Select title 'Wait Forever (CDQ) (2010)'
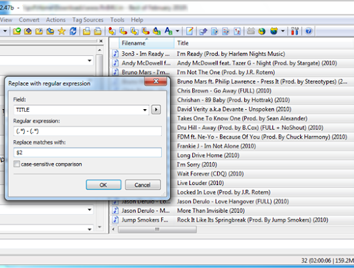 (x=210, y=173)
